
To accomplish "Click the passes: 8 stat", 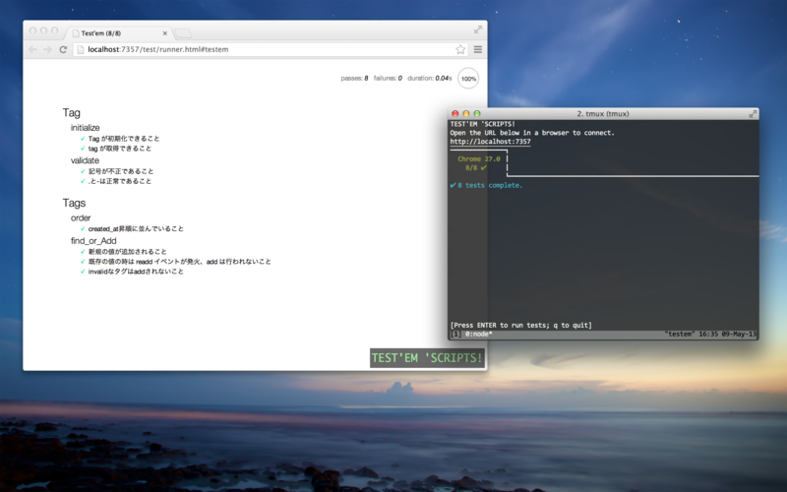I will [x=354, y=79].
